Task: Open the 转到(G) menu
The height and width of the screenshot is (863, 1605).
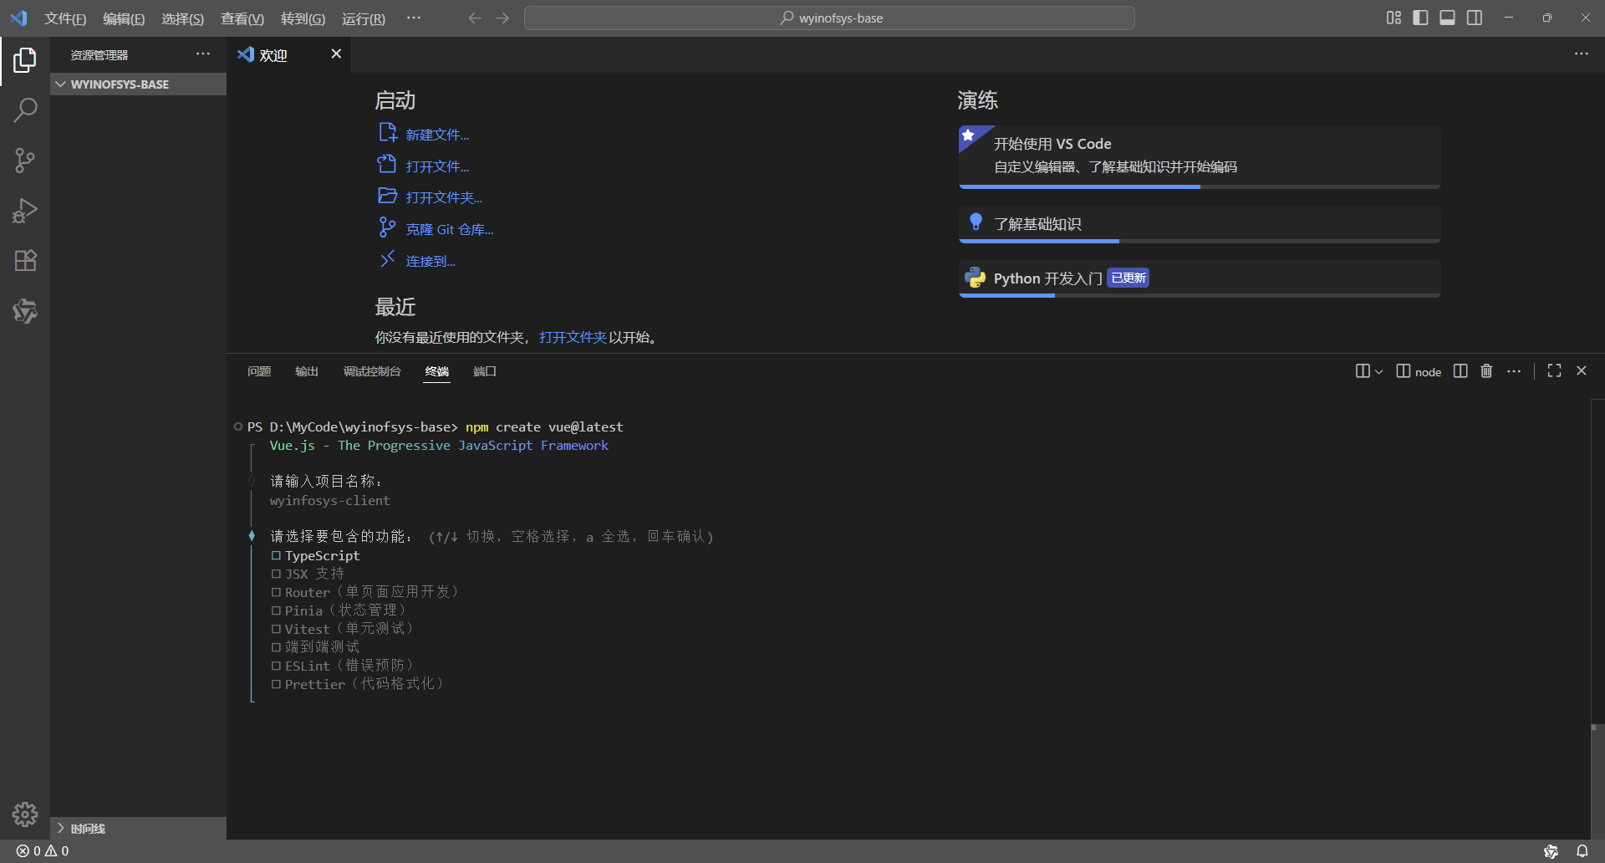Action: pos(303,18)
